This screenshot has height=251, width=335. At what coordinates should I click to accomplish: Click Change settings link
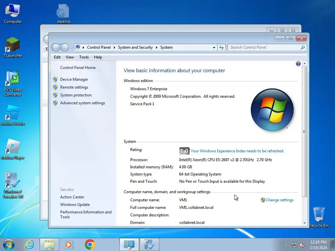[x=279, y=200]
